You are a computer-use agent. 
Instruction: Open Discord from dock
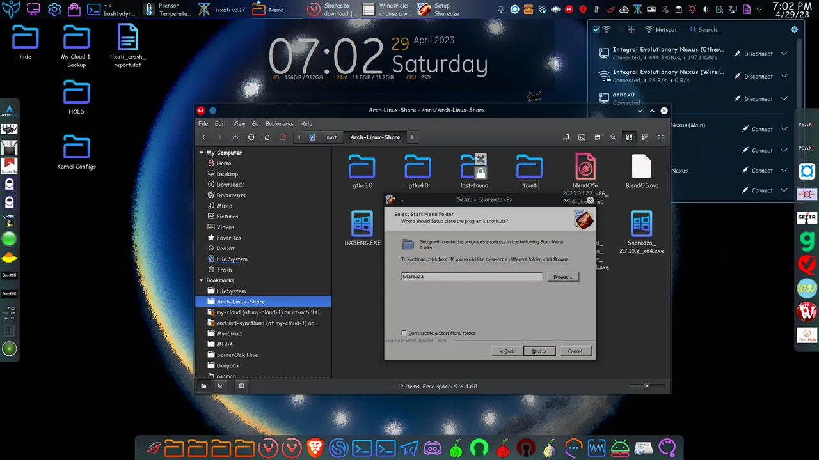433,448
